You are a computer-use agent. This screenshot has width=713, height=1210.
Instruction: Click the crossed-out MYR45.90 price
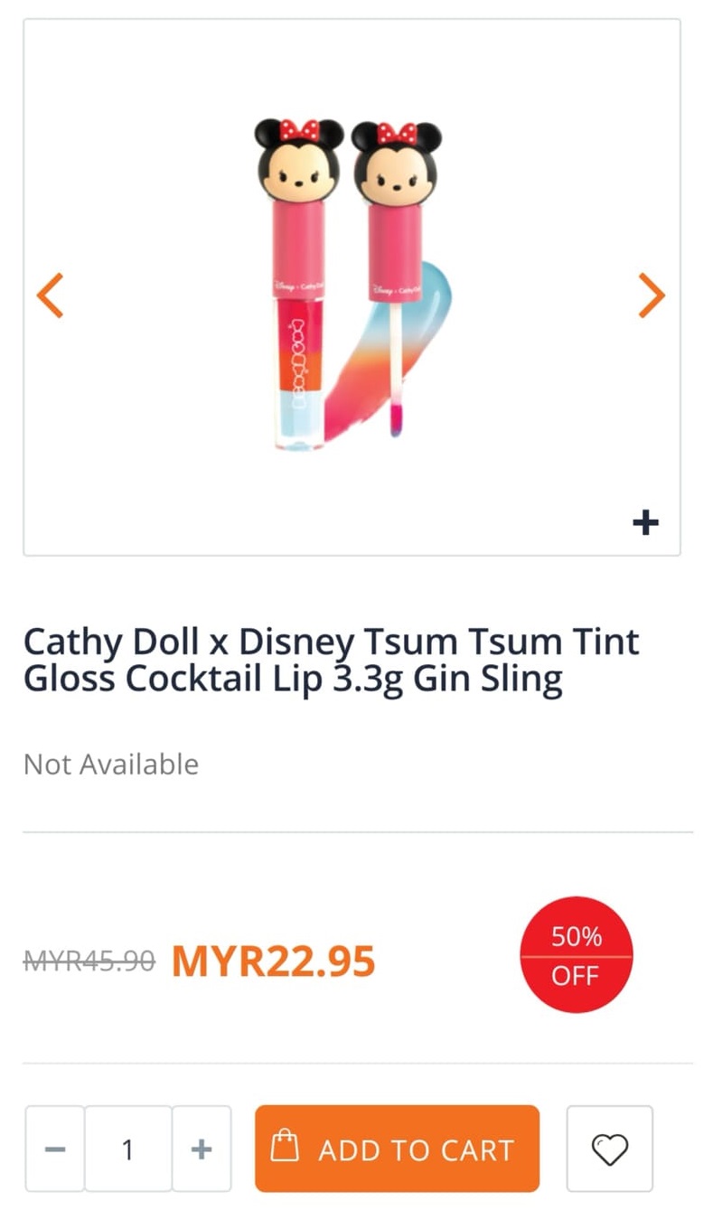(89, 961)
